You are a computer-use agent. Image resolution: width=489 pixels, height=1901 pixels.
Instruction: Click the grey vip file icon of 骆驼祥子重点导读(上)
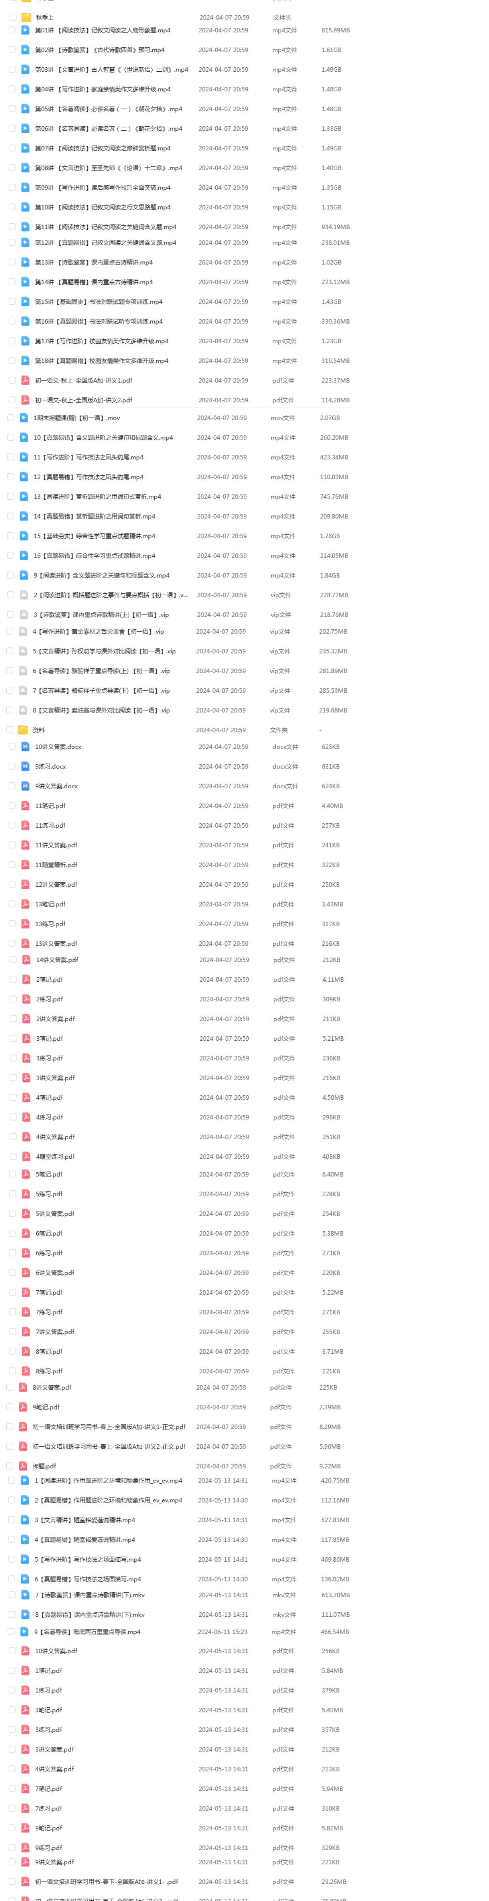click(23, 671)
